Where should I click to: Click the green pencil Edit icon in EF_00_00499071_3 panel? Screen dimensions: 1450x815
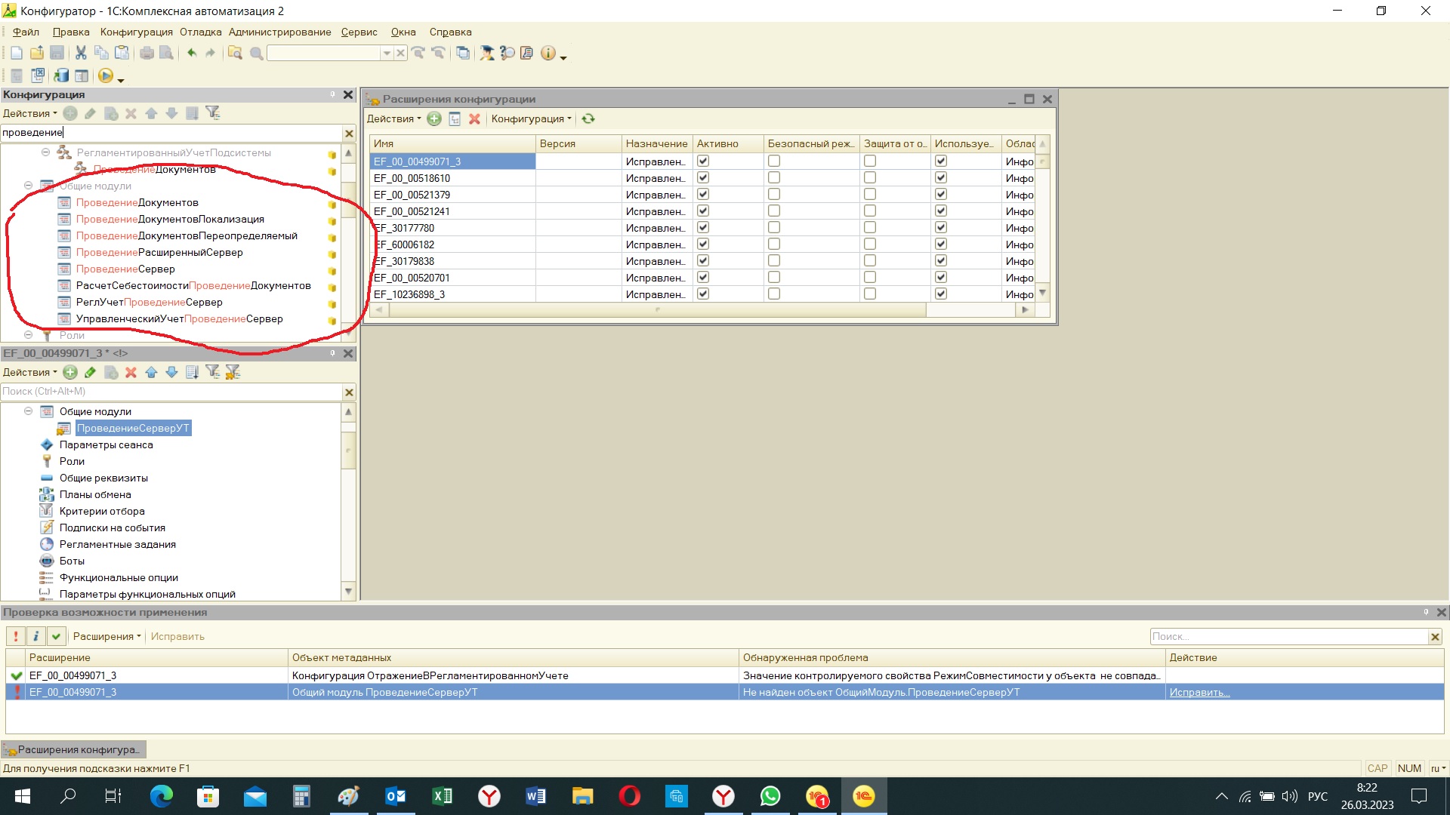coord(91,372)
